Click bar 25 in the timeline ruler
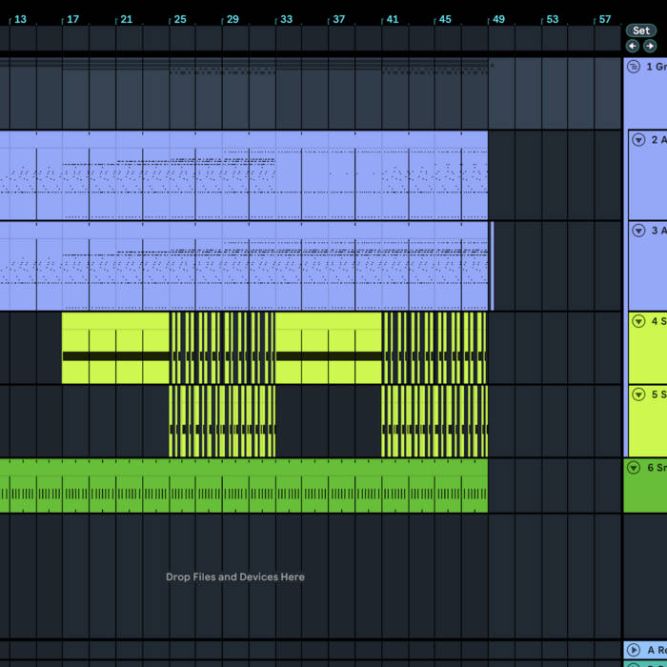 click(180, 19)
